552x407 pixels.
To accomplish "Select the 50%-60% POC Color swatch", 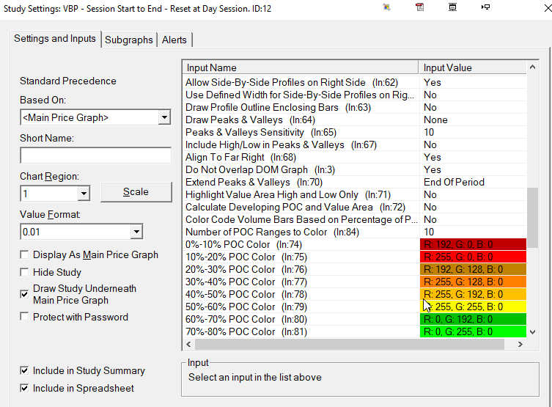I will pos(473,307).
